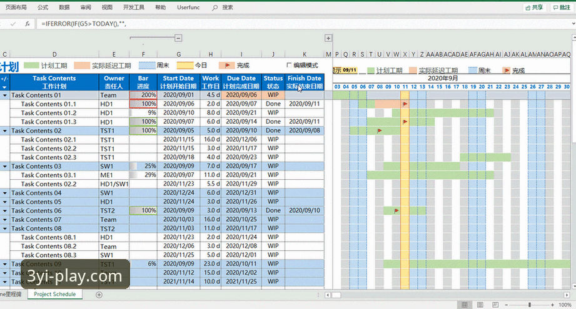Switch to Page Layout view icon
Screen dimensions: 576x309
(480, 305)
